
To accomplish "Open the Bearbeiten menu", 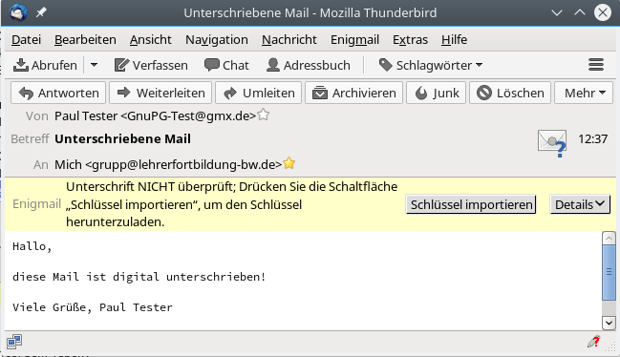I will tap(85, 39).
